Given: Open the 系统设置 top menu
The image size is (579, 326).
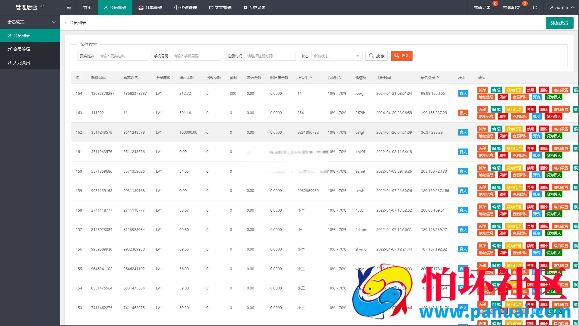Looking at the screenshot, I should point(255,8).
